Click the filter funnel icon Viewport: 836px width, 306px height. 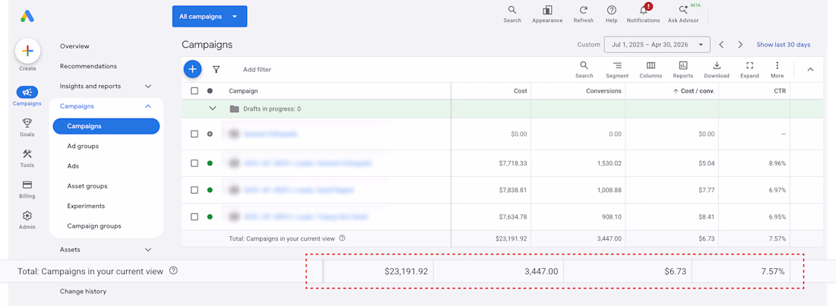(x=216, y=69)
